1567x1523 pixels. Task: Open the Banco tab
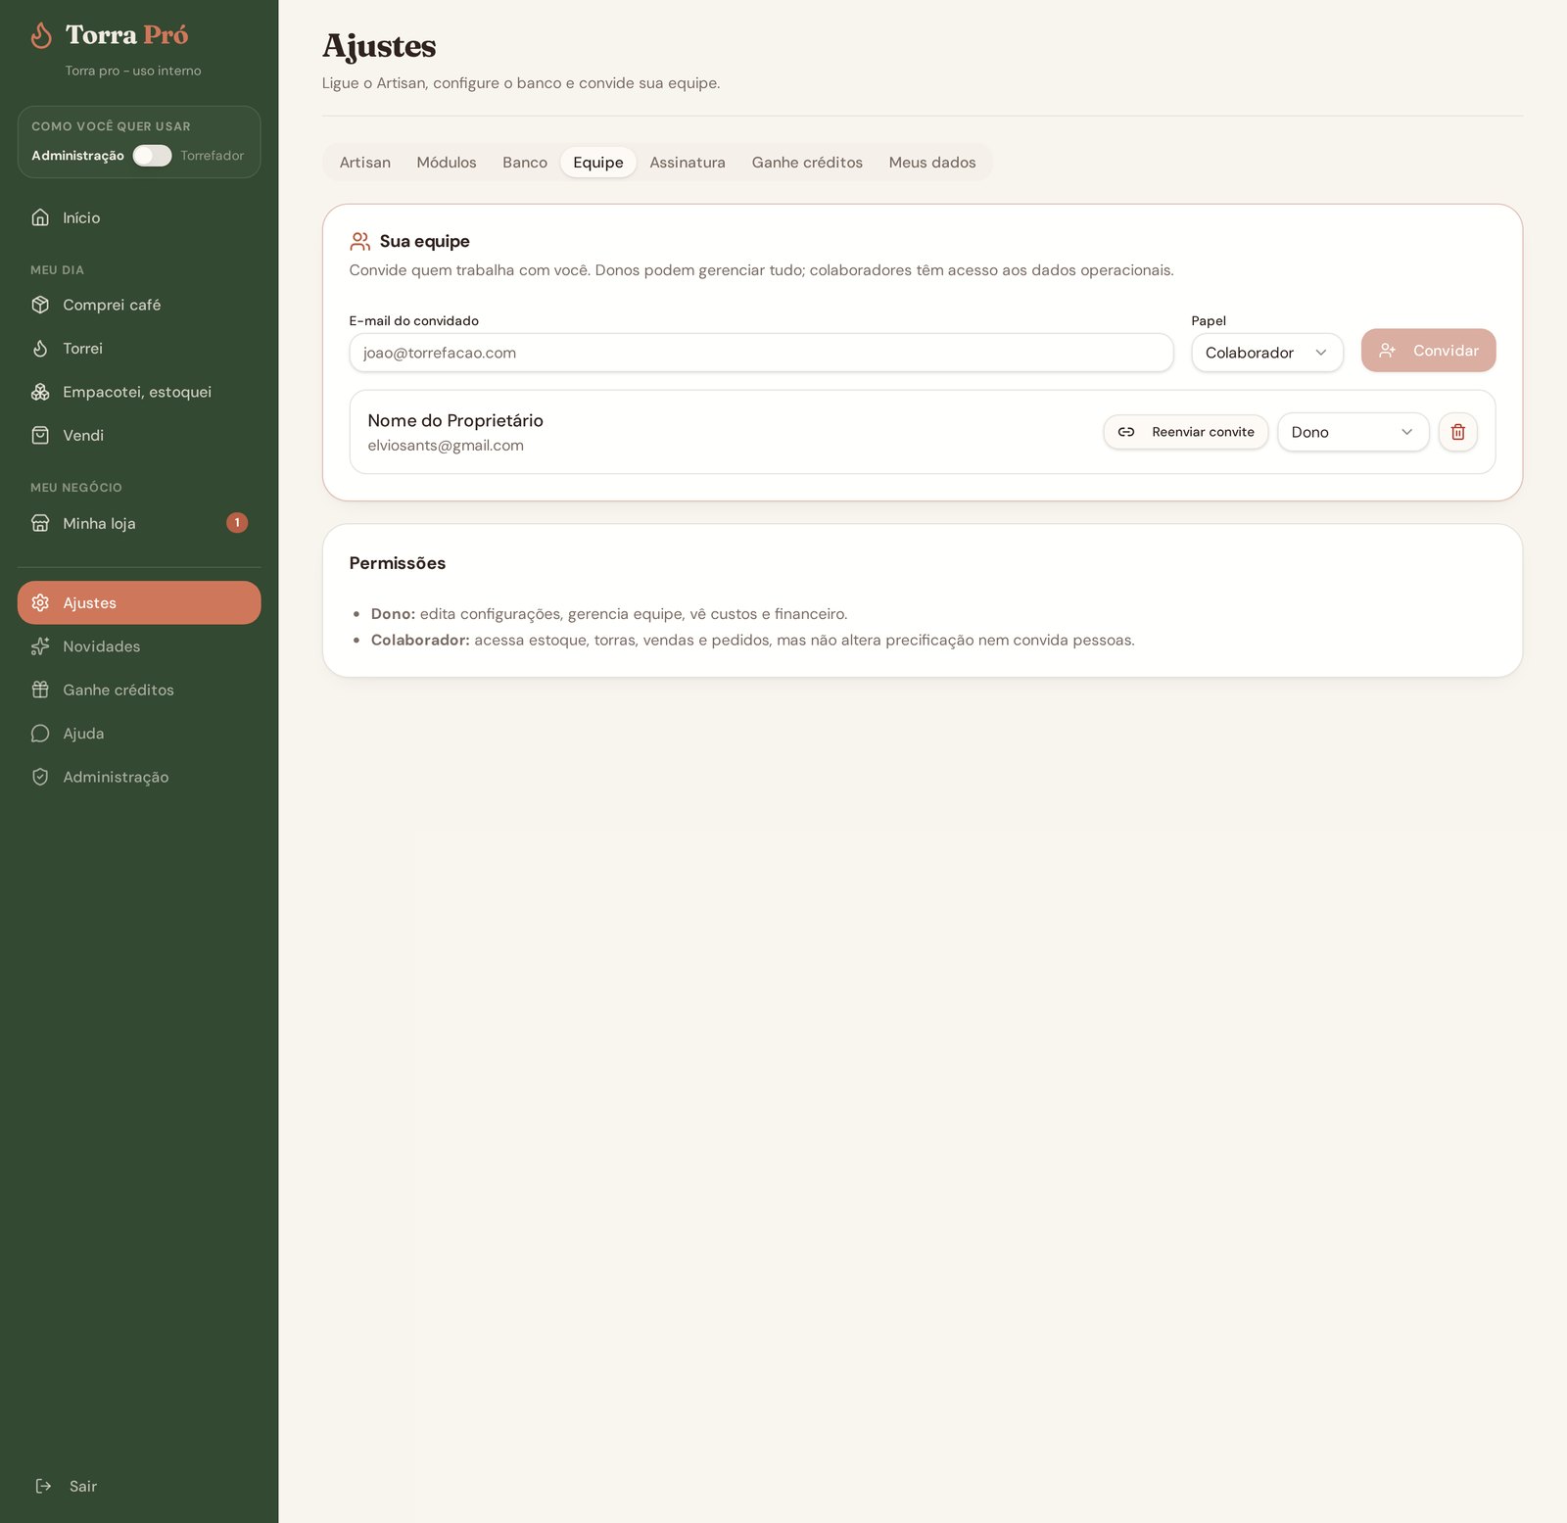525,163
